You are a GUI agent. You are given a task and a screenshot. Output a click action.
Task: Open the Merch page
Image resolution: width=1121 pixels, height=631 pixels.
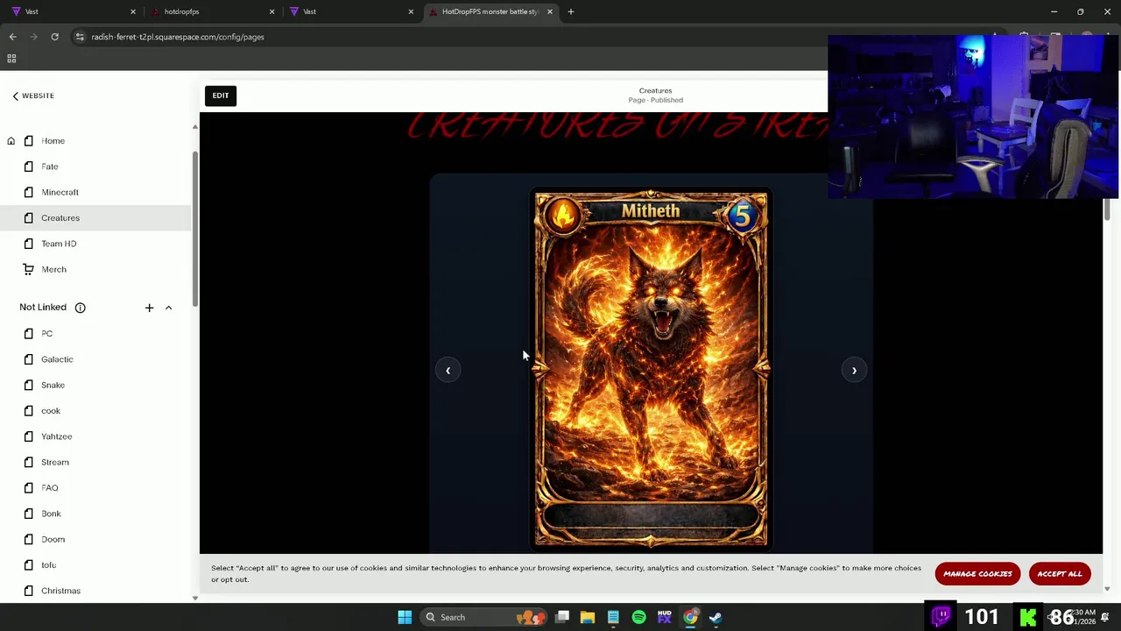(53, 269)
